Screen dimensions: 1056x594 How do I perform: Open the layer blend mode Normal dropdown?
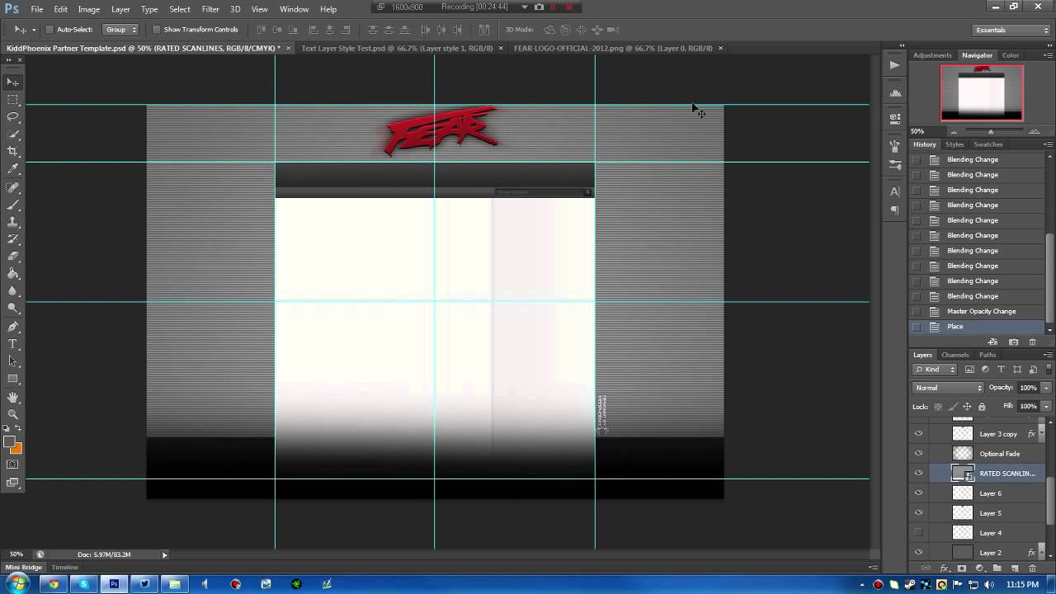click(x=949, y=388)
